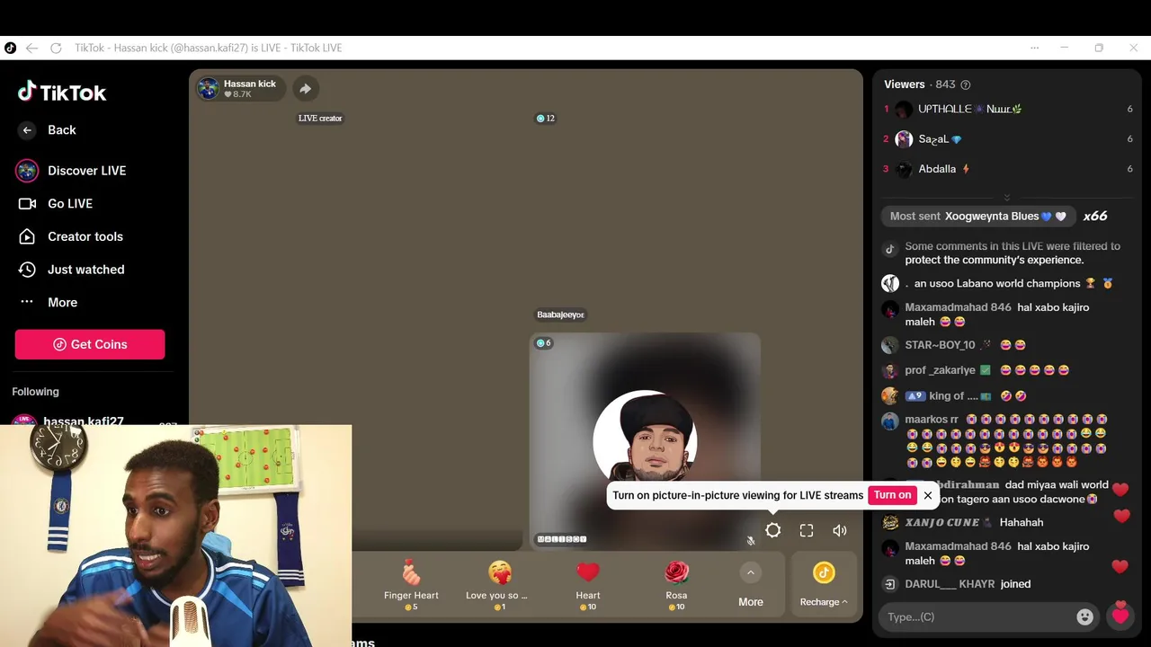Expand the More sidebar menu
The height and width of the screenshot is (647, 1151).
point(48,303)
